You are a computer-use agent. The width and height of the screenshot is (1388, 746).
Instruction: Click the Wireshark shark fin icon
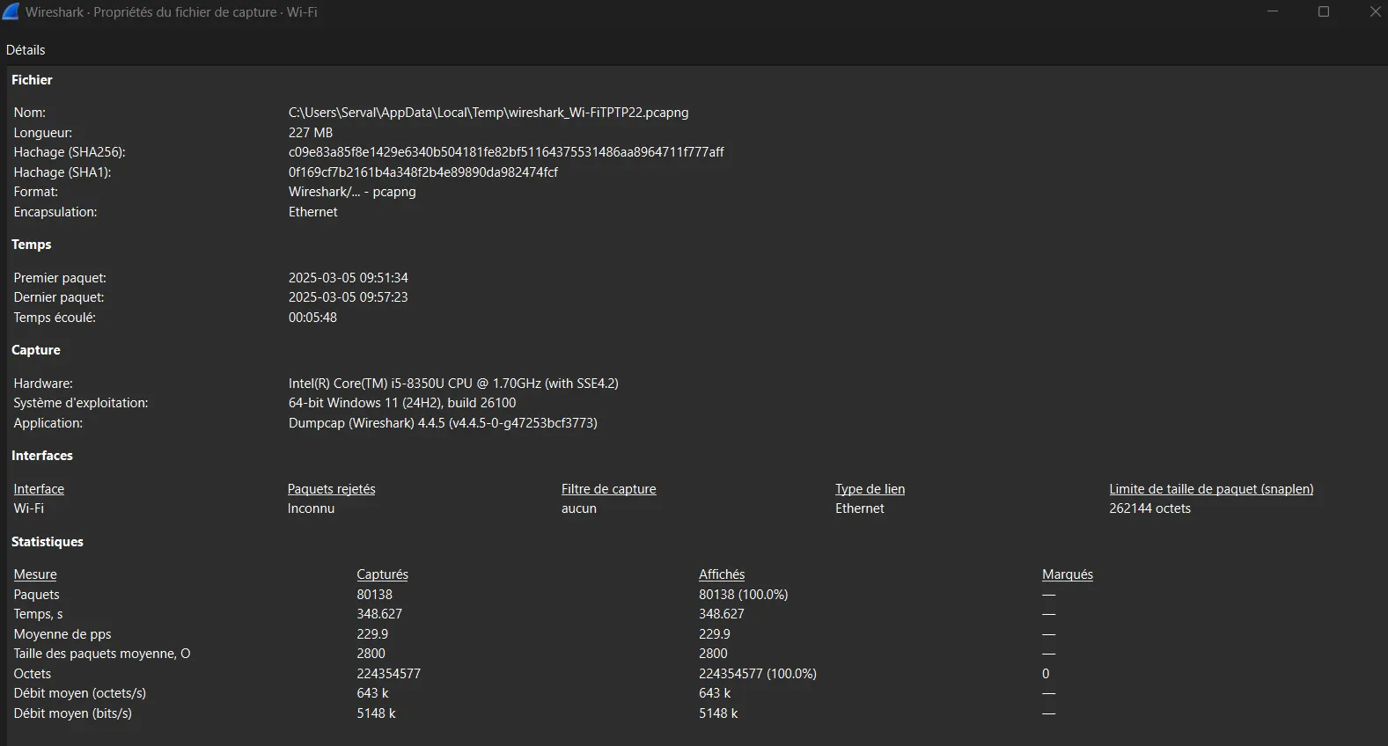11,11
